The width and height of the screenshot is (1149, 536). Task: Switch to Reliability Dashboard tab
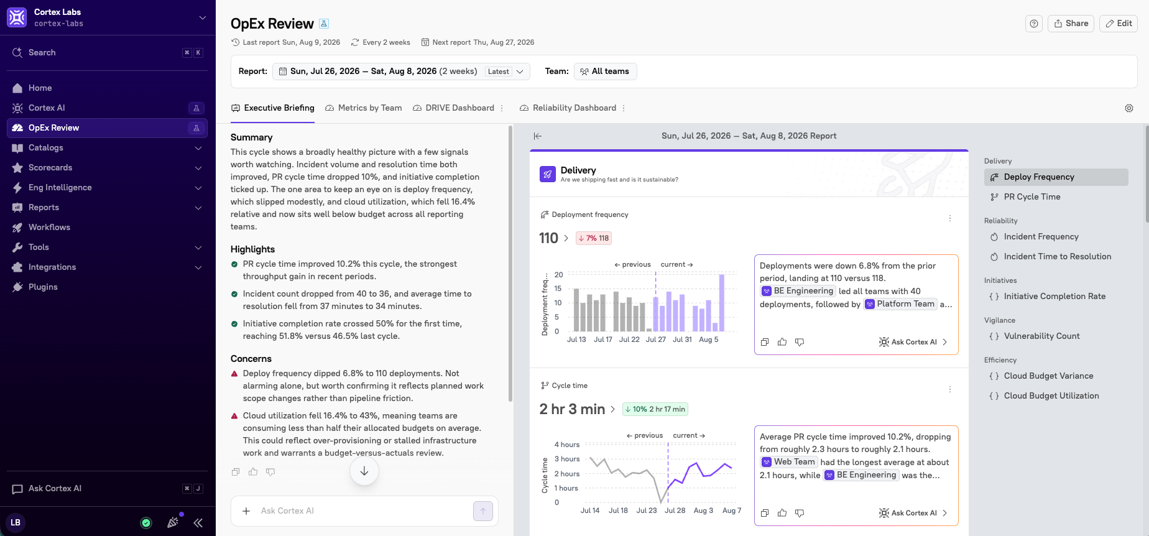pos(568,108)
